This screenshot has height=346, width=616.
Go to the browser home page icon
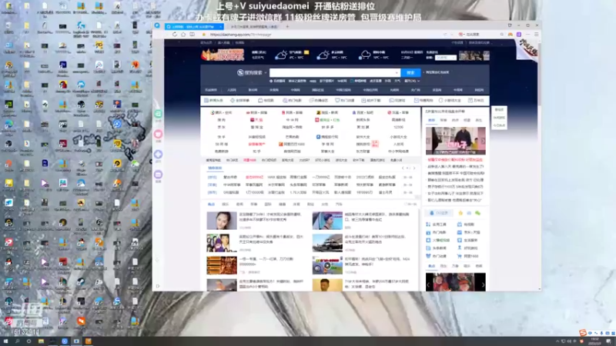(183, 35)
